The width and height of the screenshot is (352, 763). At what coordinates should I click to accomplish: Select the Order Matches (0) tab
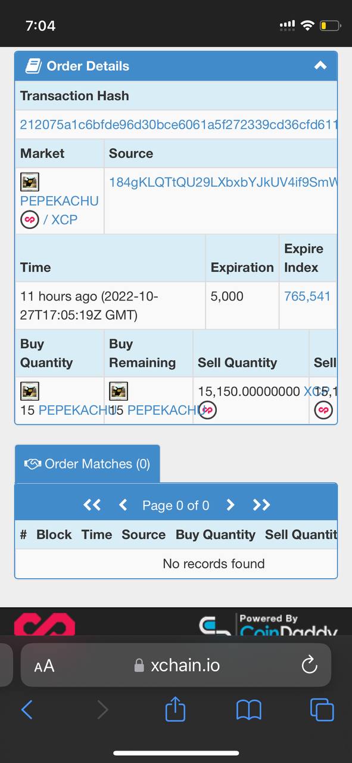(x=87, y=464)
